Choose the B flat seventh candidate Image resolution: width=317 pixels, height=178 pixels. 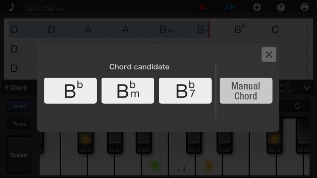185,91
